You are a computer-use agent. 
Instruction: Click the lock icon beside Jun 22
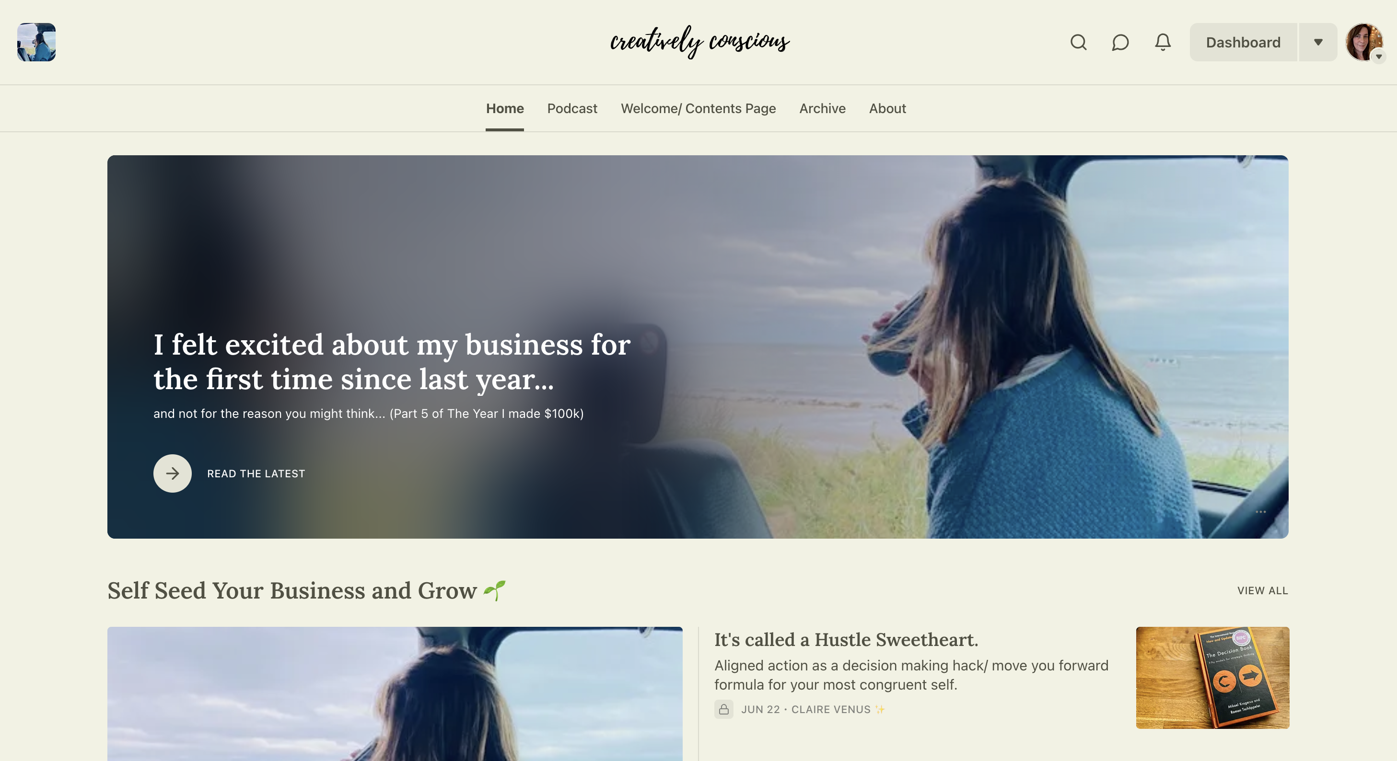tap(723, 709)
